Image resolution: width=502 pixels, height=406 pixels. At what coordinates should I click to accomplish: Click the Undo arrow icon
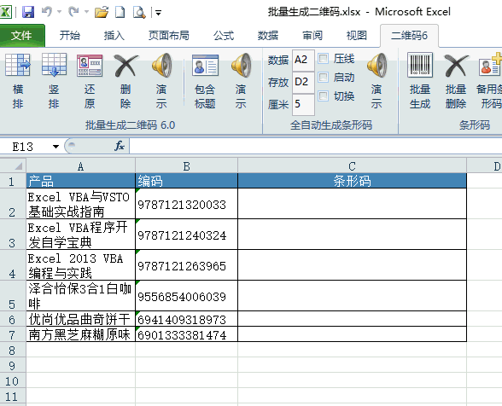47,12
